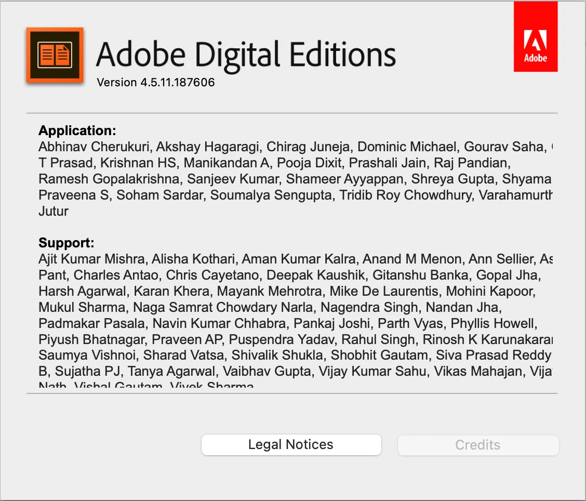Click the name Gourav Saha
This screenshot has width=586, height=501.
(504, 147)
